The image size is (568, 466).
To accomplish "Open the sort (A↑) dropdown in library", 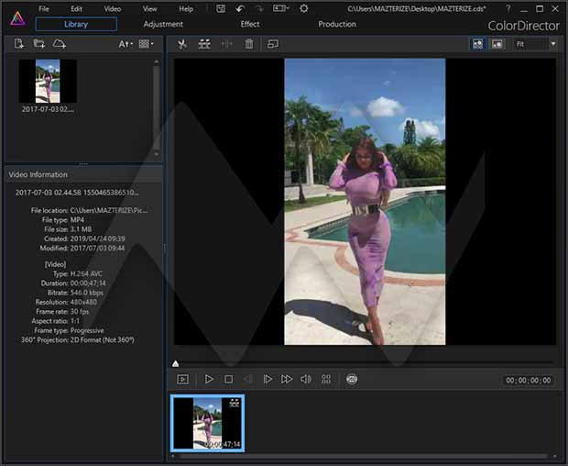I will click(x=126, y=44).
